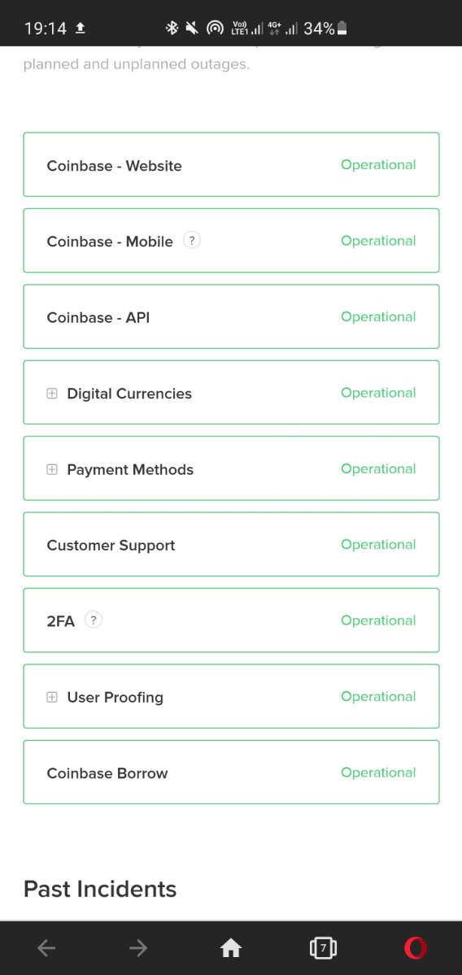Tap the Customer Support component row

[x=231, y=544]
